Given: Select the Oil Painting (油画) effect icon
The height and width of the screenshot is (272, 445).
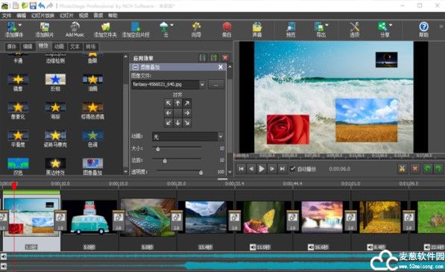Looking at the screenshot, I should (x=93, y=80).
